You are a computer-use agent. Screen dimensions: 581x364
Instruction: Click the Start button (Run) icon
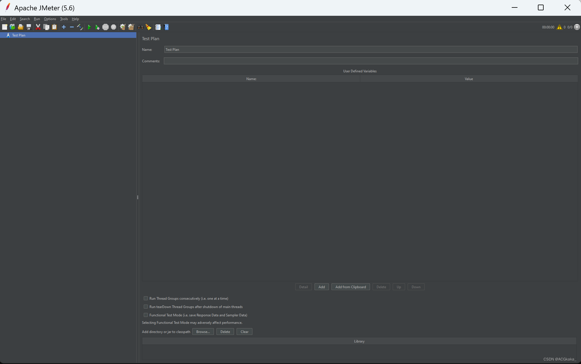coord(89,27)
